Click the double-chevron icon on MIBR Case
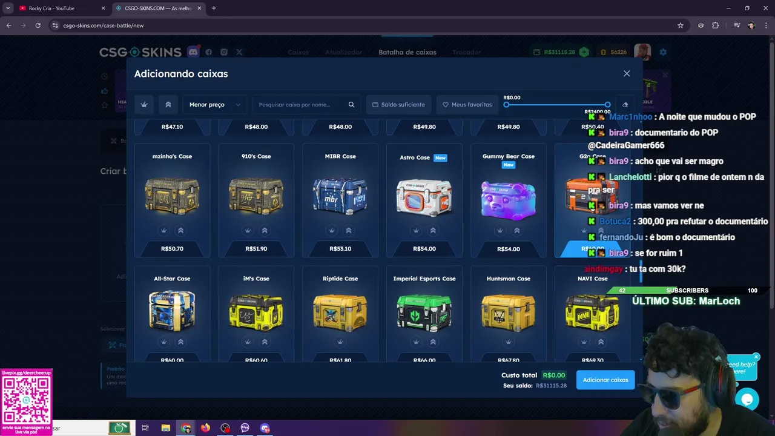This screenshot has height=436, width=775. [x=349, y=230]
